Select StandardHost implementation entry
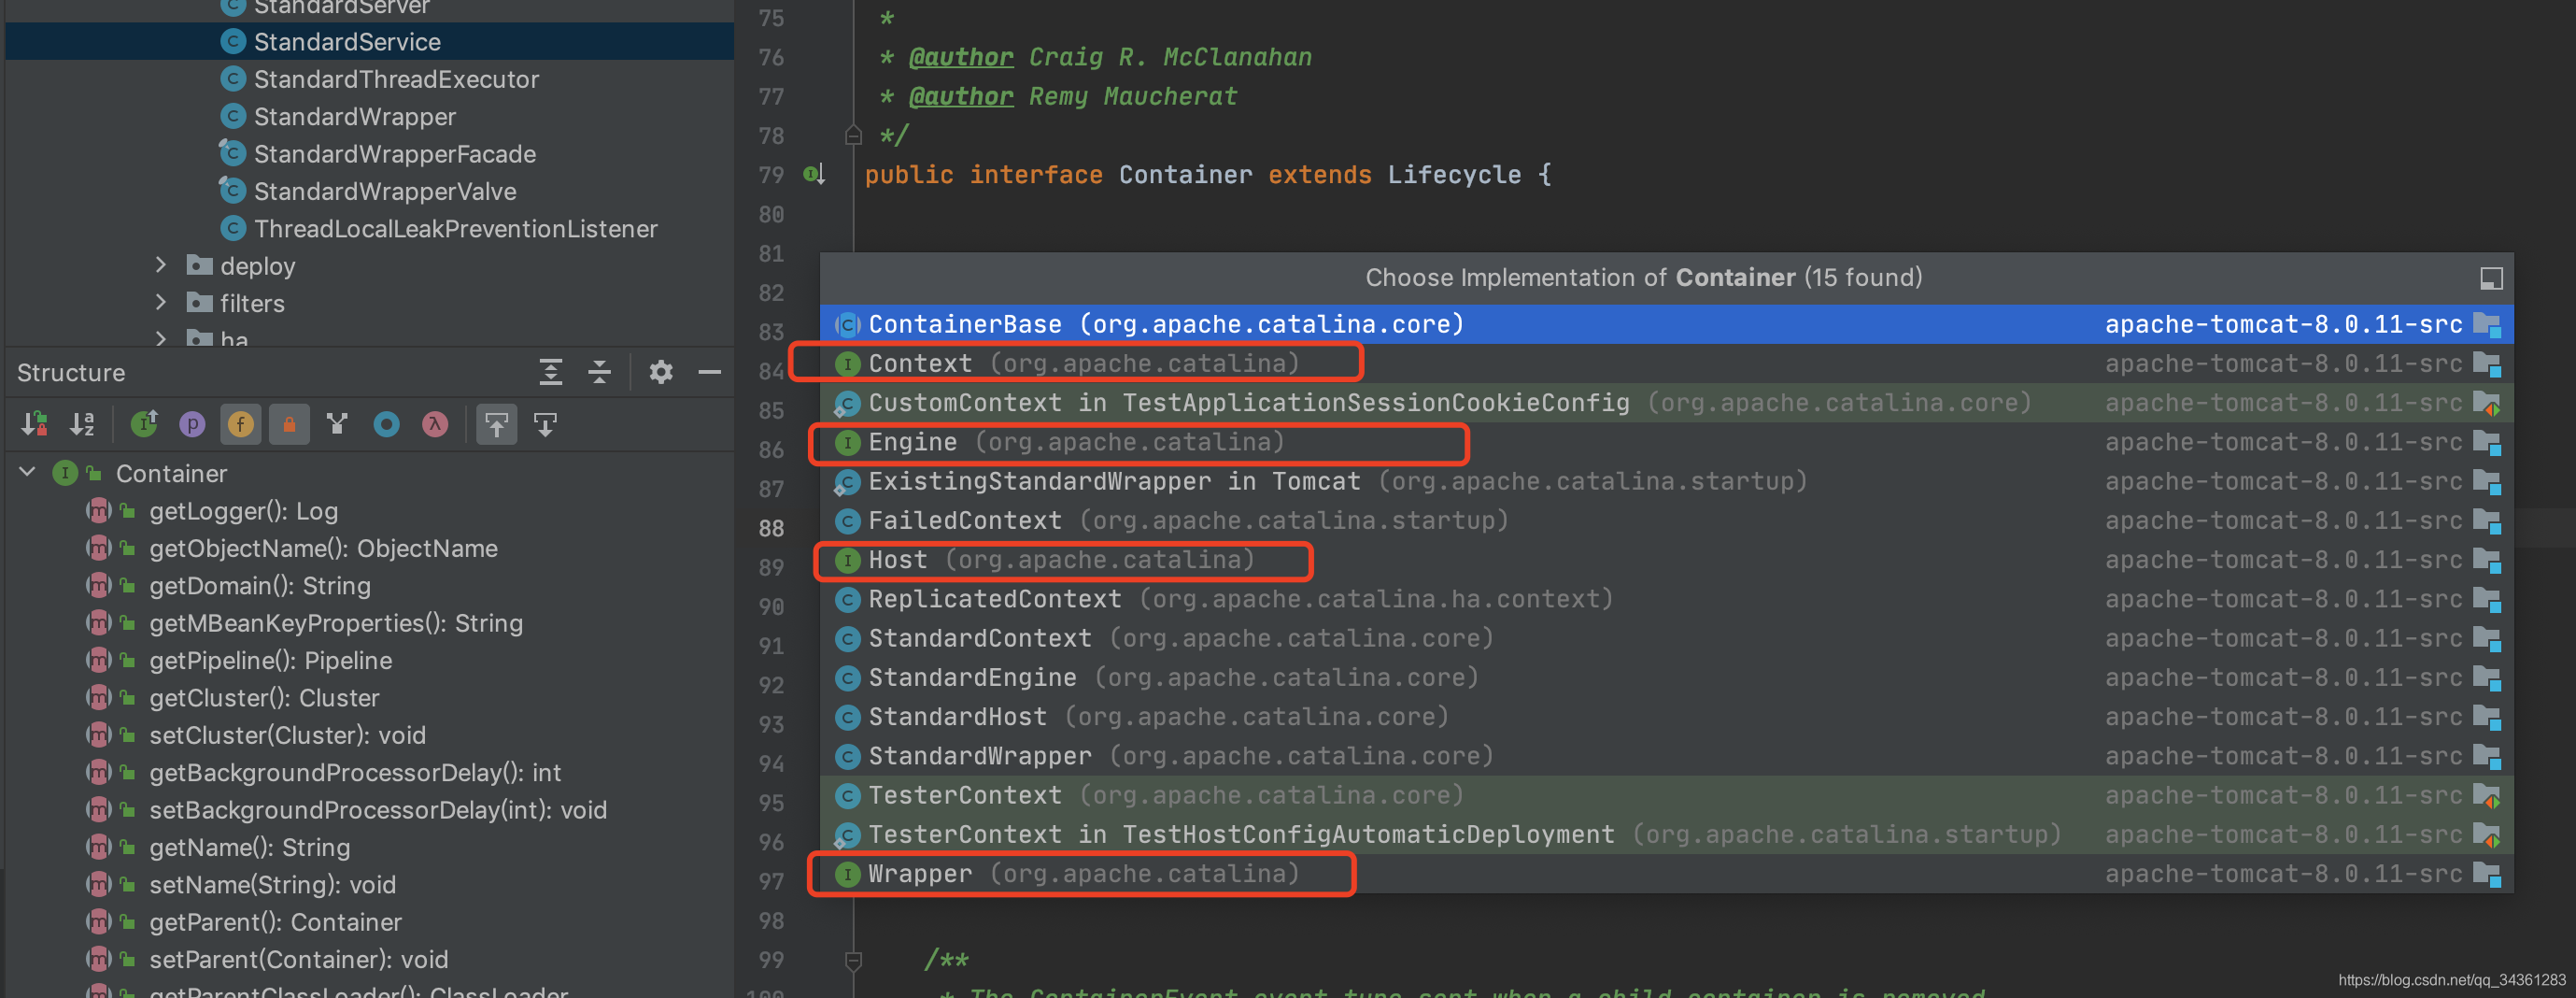The height and width of the screenshot is (998, 2576). point(1666,716)
